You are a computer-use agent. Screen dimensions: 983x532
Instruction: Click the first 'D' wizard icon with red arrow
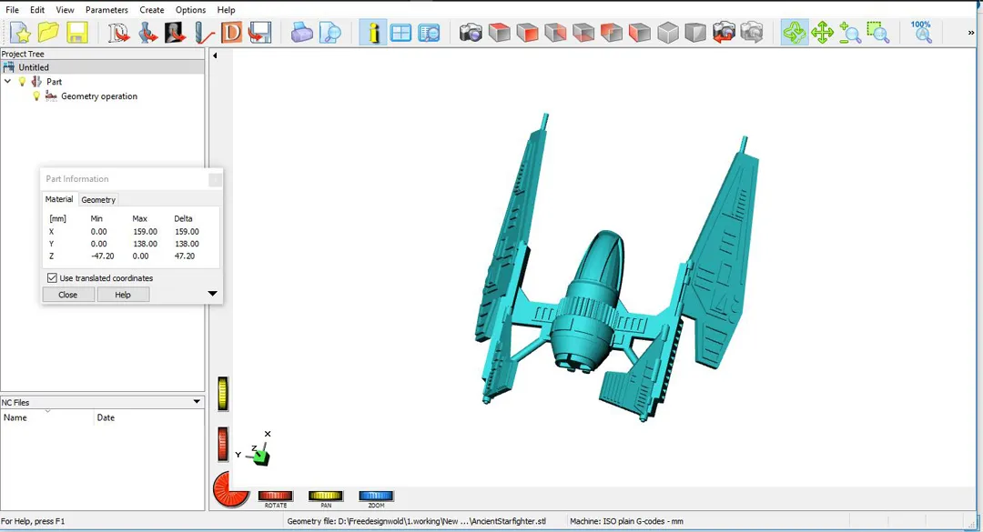118,33
